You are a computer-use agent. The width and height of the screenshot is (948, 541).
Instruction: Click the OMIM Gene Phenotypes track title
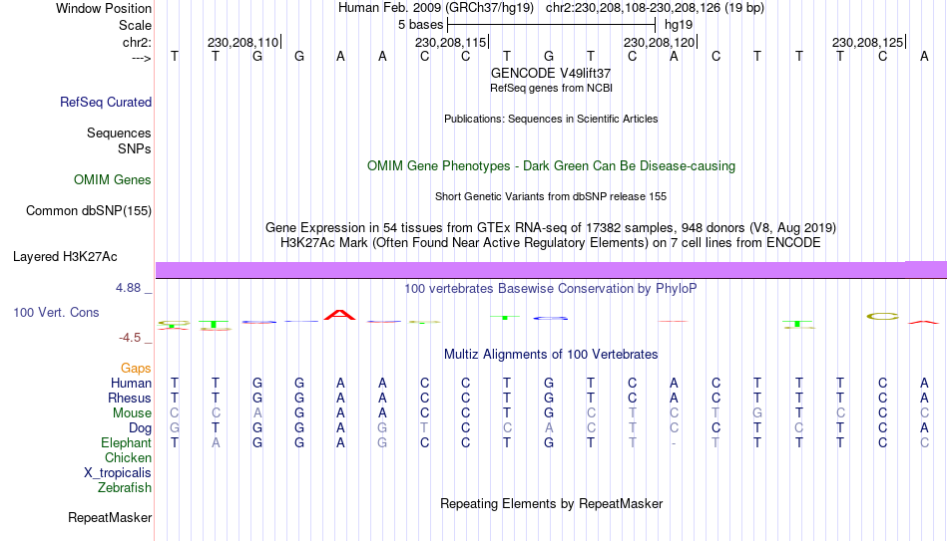point(551,166)
